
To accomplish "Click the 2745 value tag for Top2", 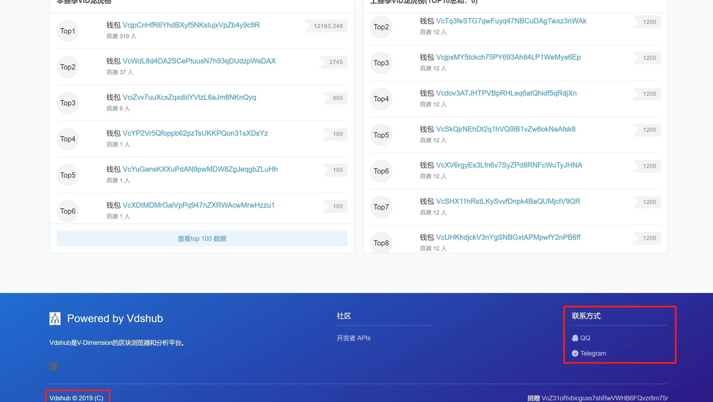I will pos(335,62).
